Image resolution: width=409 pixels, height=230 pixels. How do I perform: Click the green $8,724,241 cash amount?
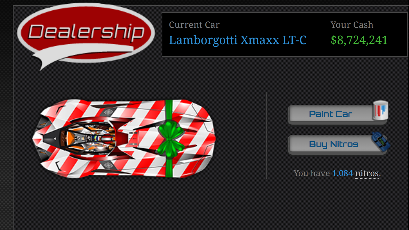pyautogui.click(x=359, y=40)
